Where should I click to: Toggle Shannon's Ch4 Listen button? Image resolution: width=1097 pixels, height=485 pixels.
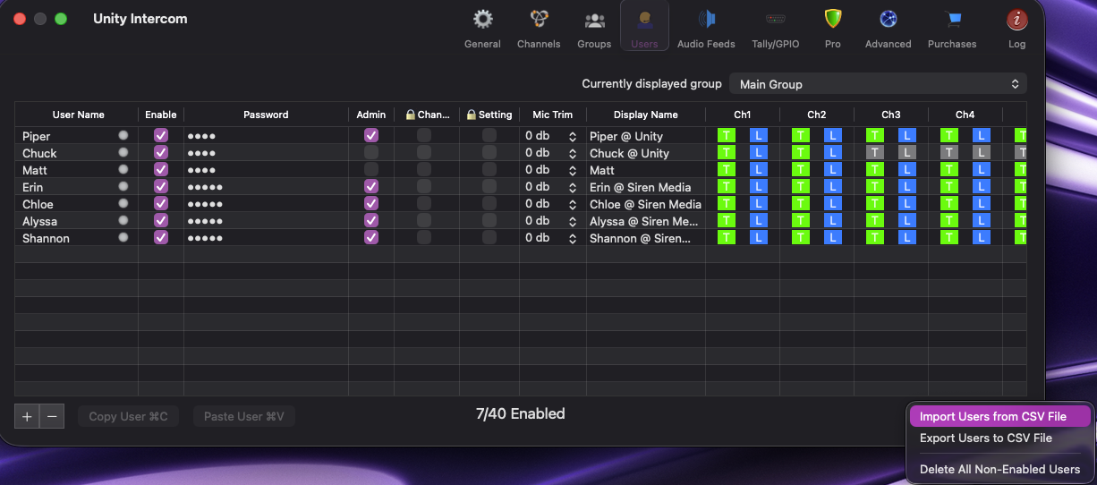[x=981, y=237]
